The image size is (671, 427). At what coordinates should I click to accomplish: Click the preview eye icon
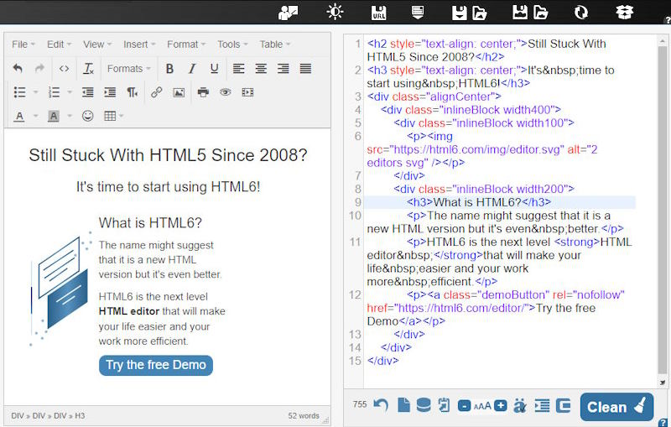click(226, 92)
